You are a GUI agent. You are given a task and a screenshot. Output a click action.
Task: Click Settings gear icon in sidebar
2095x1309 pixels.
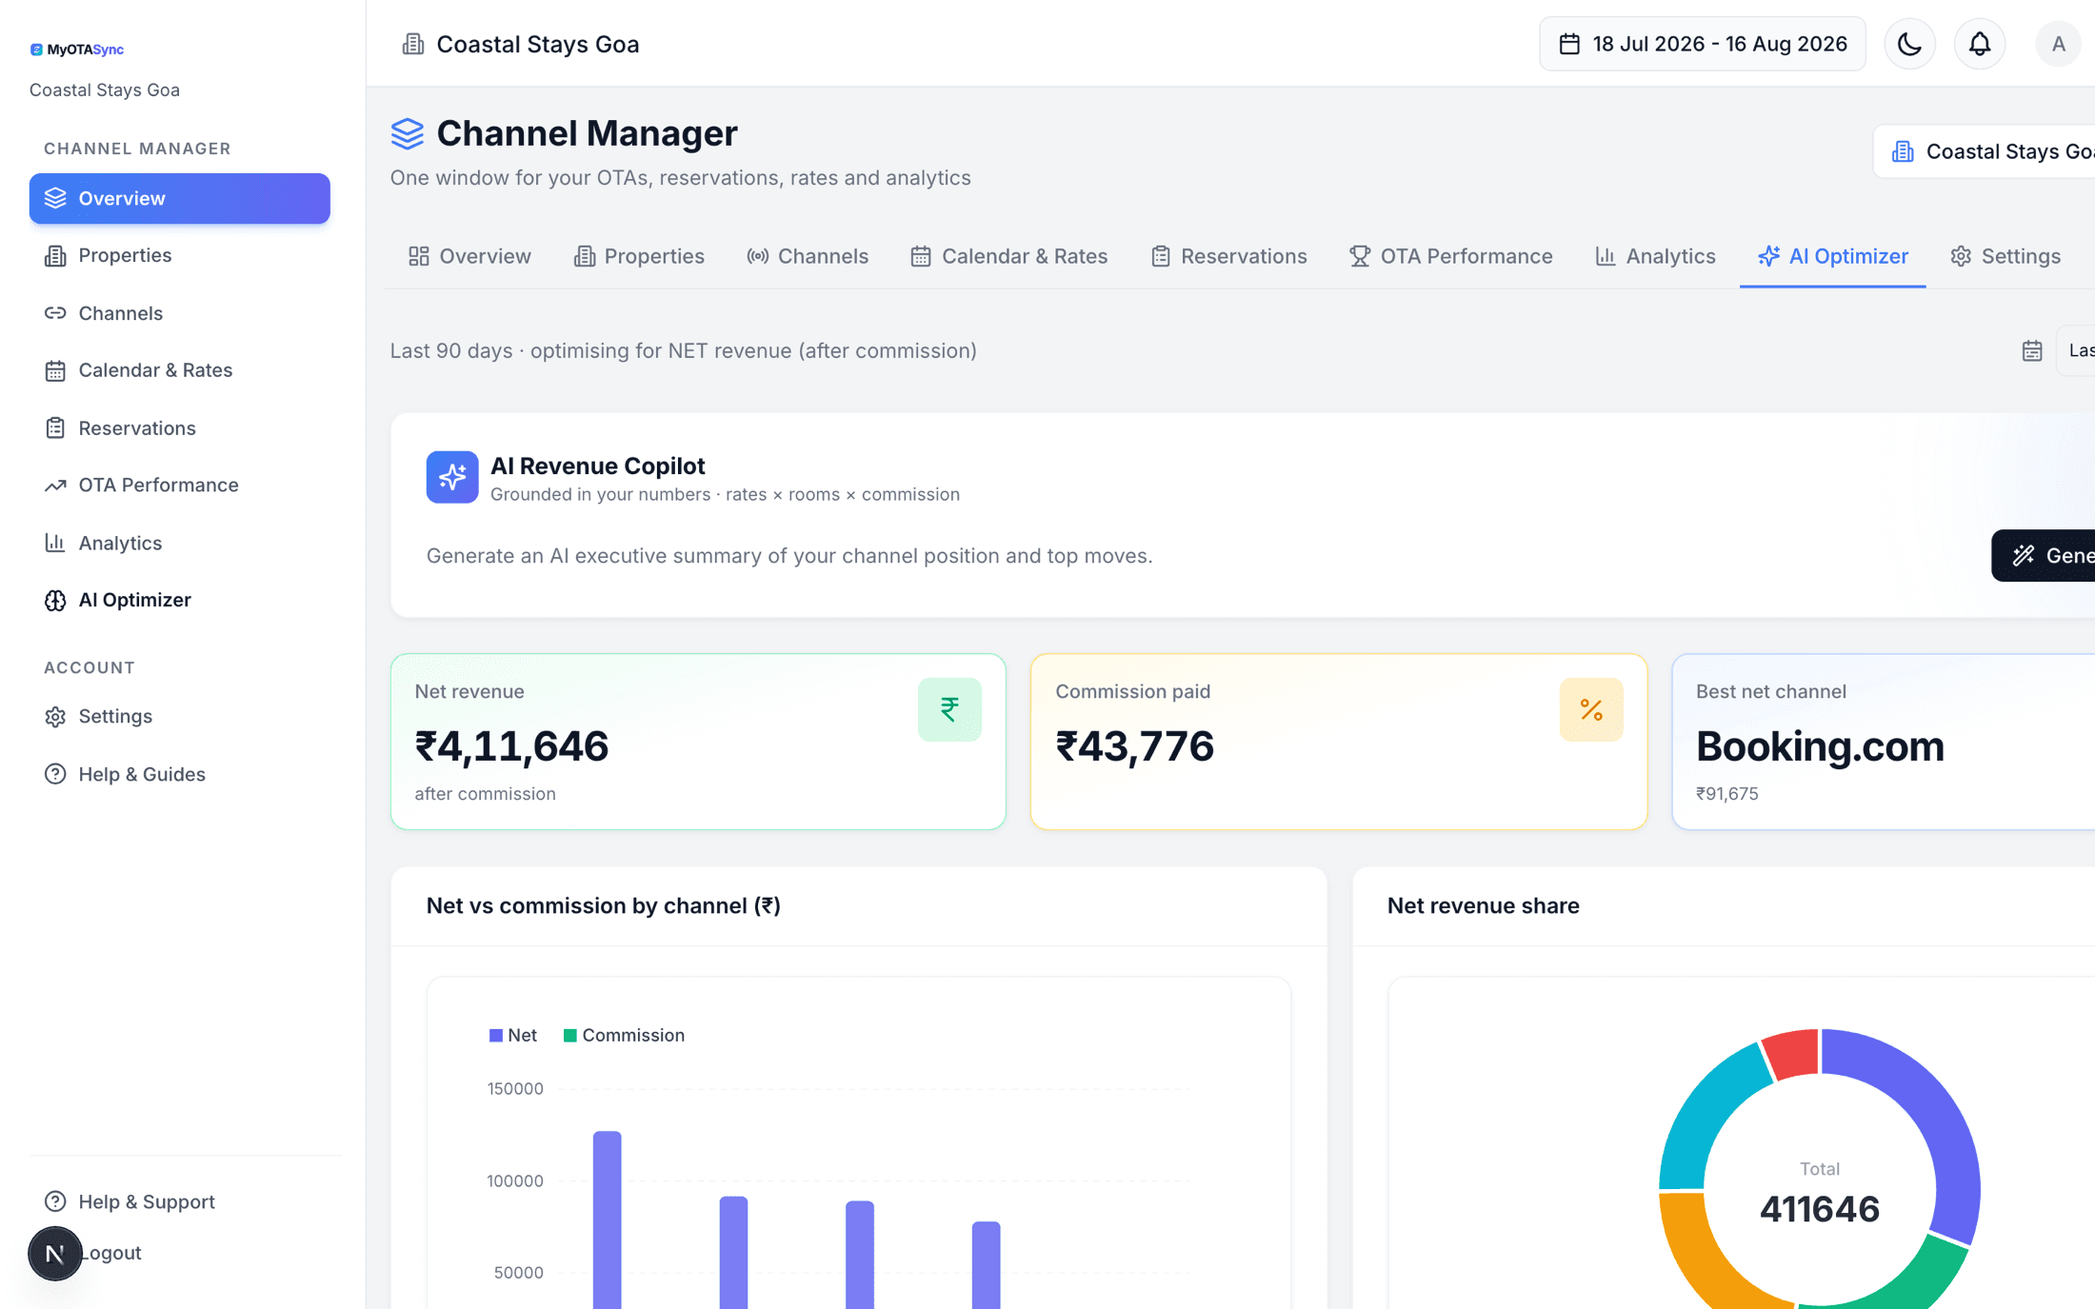(55, 716)
